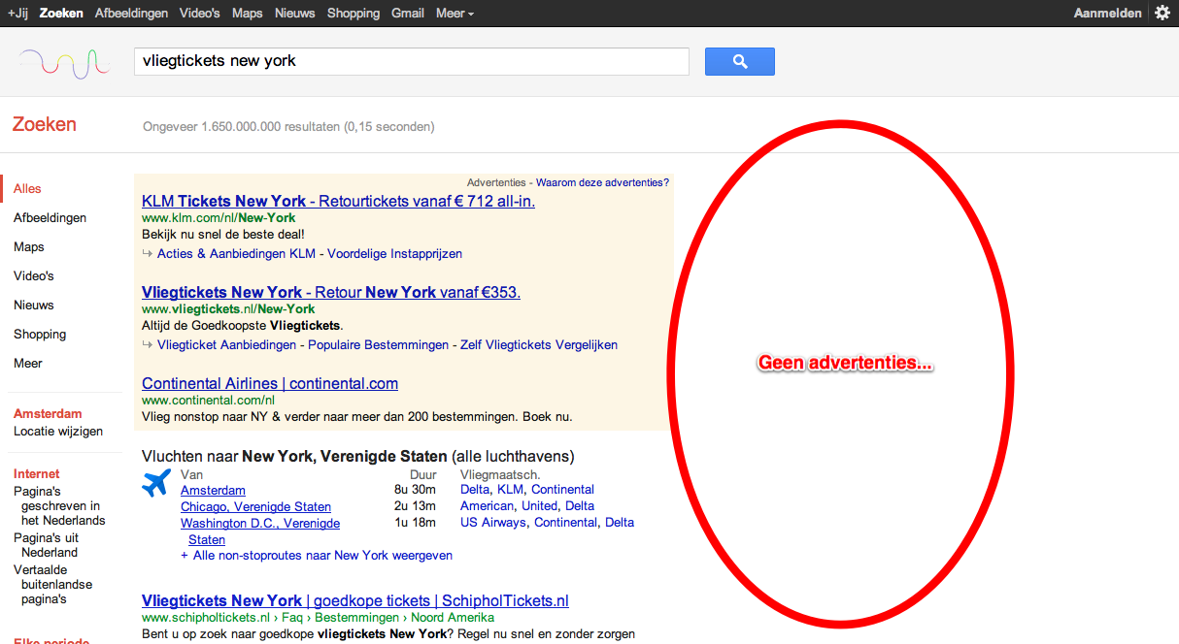Click Vluchten naar New York heading
The width and height of the screenshot is (1179, 644).
tap(358, 456)
